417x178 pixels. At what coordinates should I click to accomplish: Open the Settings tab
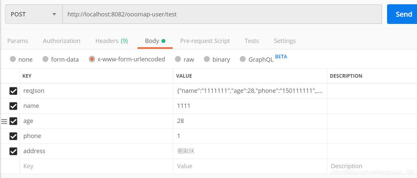[x=284, y=41]
